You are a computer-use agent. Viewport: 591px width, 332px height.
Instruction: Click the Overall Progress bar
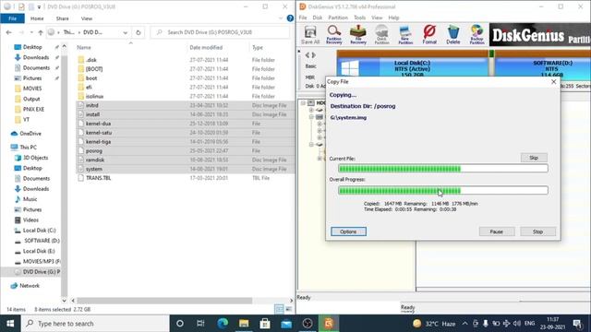pyautogui.click(x=443, y=191)
